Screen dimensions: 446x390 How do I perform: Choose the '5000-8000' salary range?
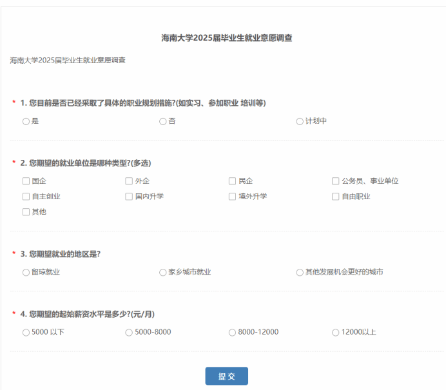point(129,333)
